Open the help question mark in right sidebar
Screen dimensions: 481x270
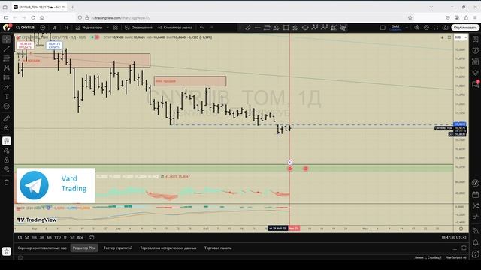[476, 253]
